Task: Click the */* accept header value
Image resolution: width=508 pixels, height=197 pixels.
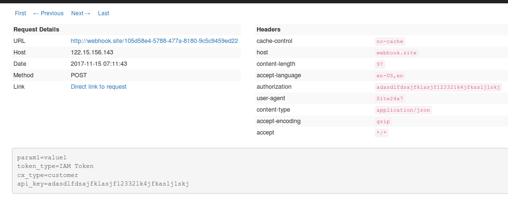Action: click(x=382, y=133)
